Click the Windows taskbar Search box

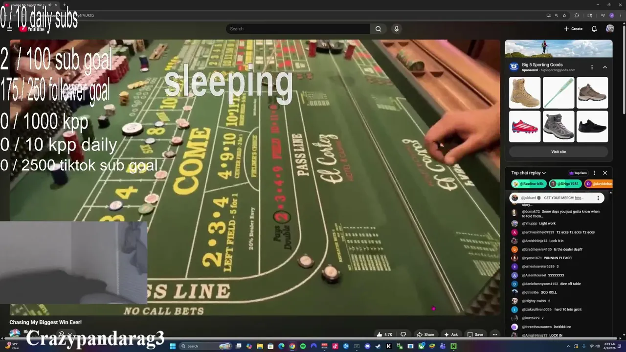[x=205, y=346]
